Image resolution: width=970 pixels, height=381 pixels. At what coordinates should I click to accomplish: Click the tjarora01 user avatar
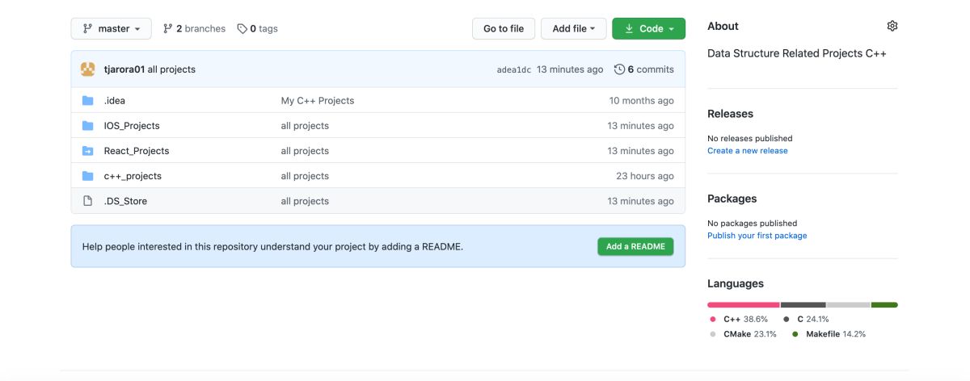point(88,69)
